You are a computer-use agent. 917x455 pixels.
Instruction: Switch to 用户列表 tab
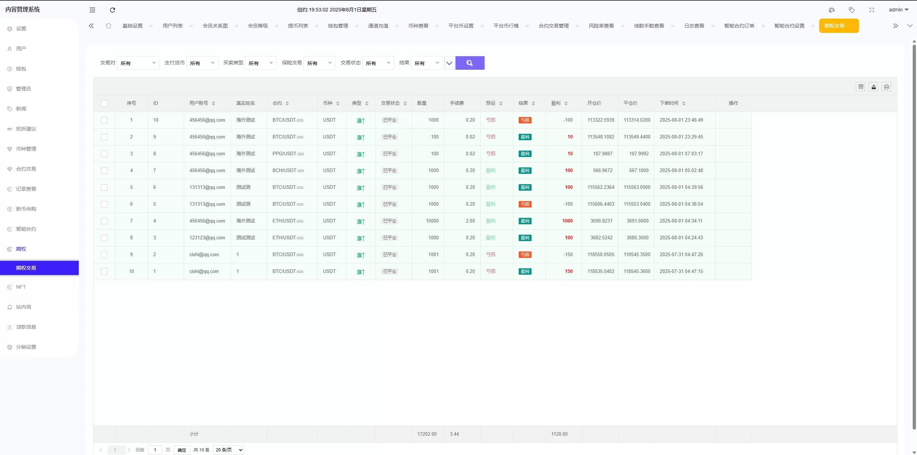[x=173, y=26]
